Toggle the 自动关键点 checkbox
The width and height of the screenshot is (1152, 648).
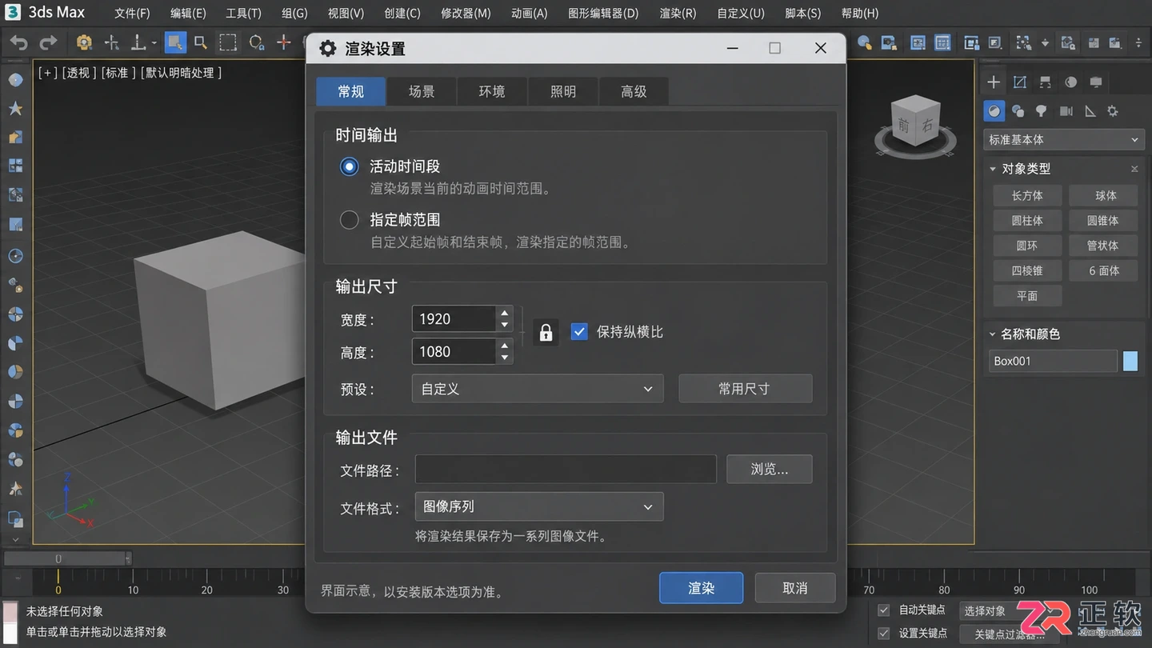pos(883,610)
